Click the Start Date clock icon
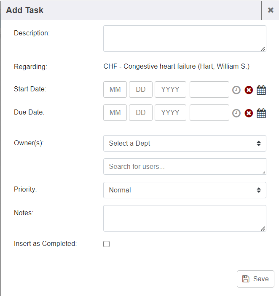This screenshot has height=296, width=279. (236, 90)
